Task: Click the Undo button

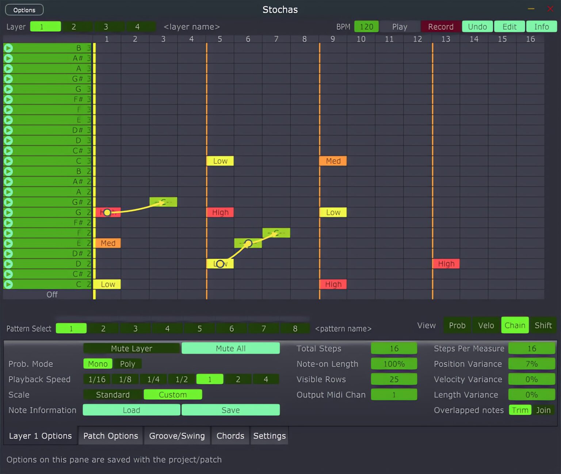Action: [477, 26]
